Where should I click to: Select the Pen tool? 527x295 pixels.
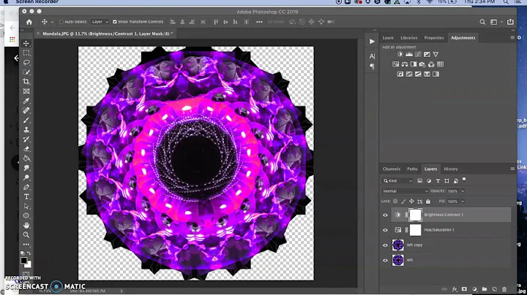point(26,187)
